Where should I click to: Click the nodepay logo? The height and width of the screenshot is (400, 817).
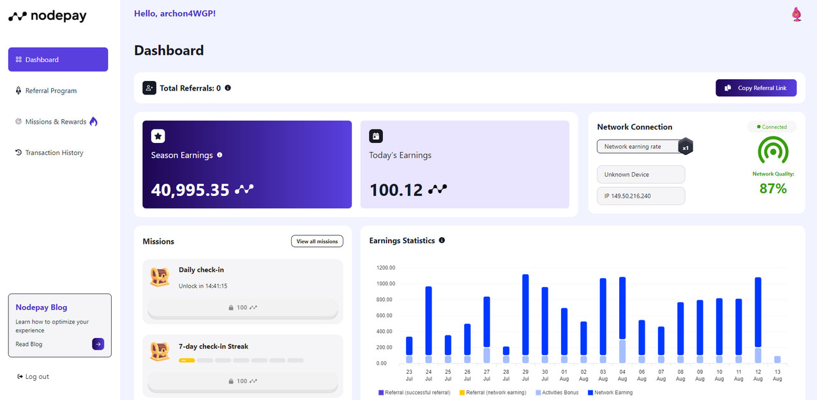[x=47, y=17]
